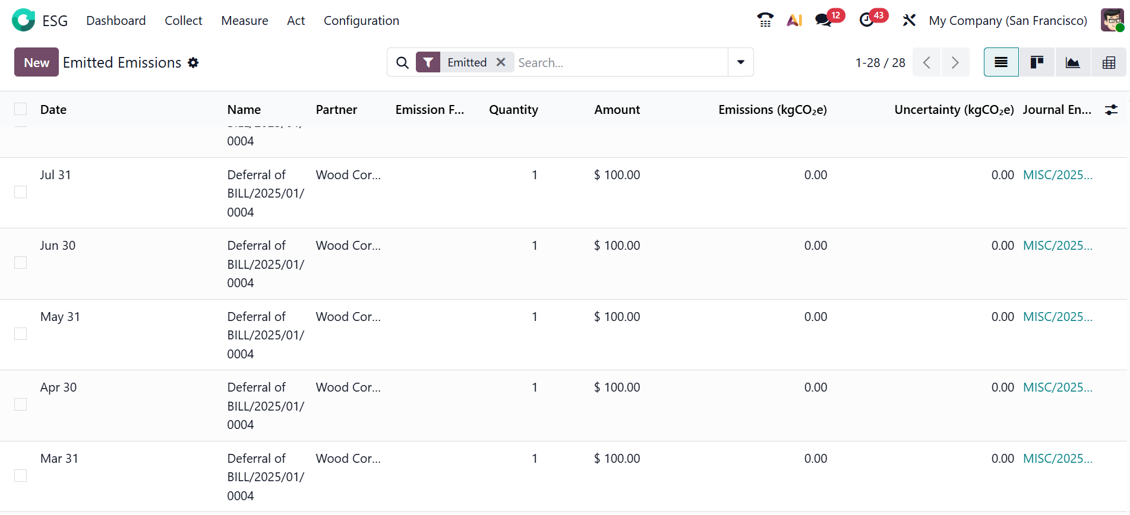1130x515 pixels.
Task: Toggle the select-all rows checkbox
Action: click(21, 109)
